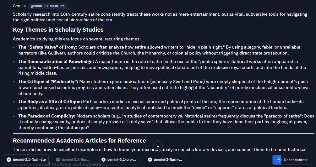Select the gemini-3-flash model chip
Viewport: 316px width, 167px height.
165,159
